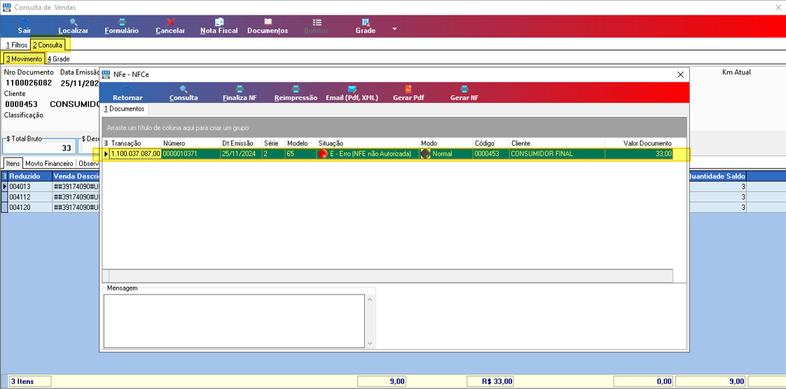Sort by the Cliente column header
Screen dimensions: 786x389
coord(557,143)
